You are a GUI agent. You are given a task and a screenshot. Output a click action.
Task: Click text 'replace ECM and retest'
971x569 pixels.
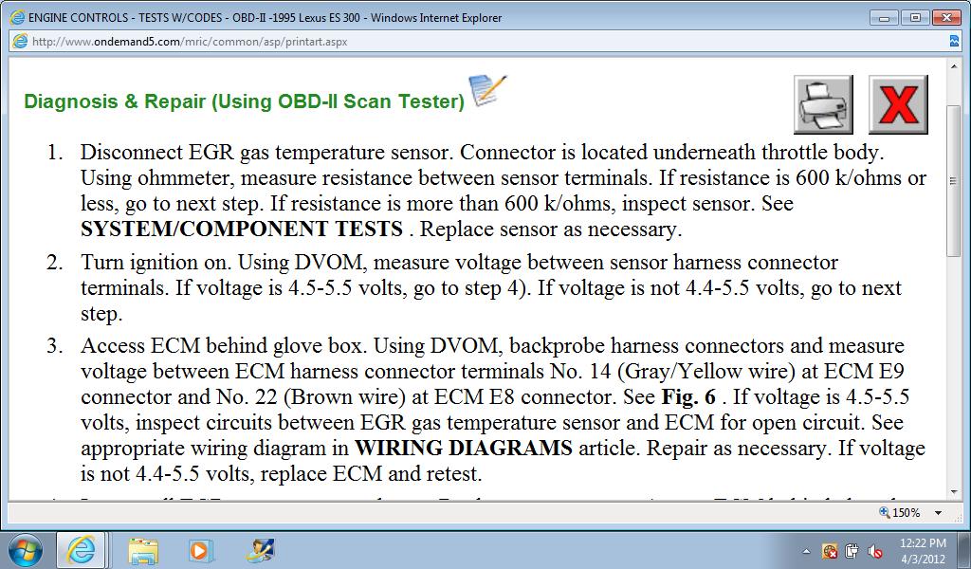pos(371,473)
